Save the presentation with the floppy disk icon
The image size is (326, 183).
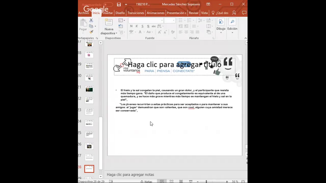click(119, 4)
